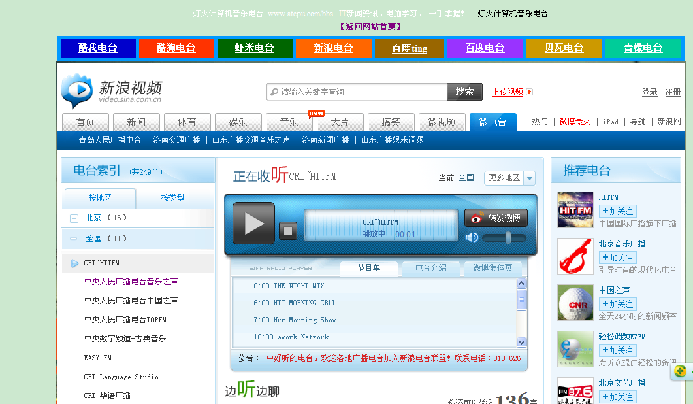Click the 济南交通广播 link
Screen dimensions: 693x404
176,140
